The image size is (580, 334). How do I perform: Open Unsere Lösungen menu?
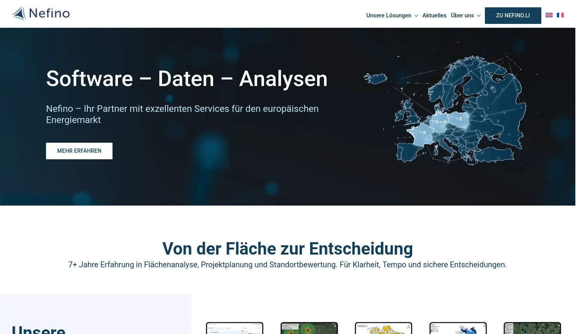[389, 15]
